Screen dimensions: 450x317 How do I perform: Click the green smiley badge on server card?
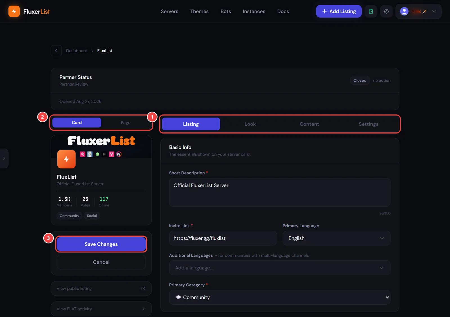tap(97, 154)
